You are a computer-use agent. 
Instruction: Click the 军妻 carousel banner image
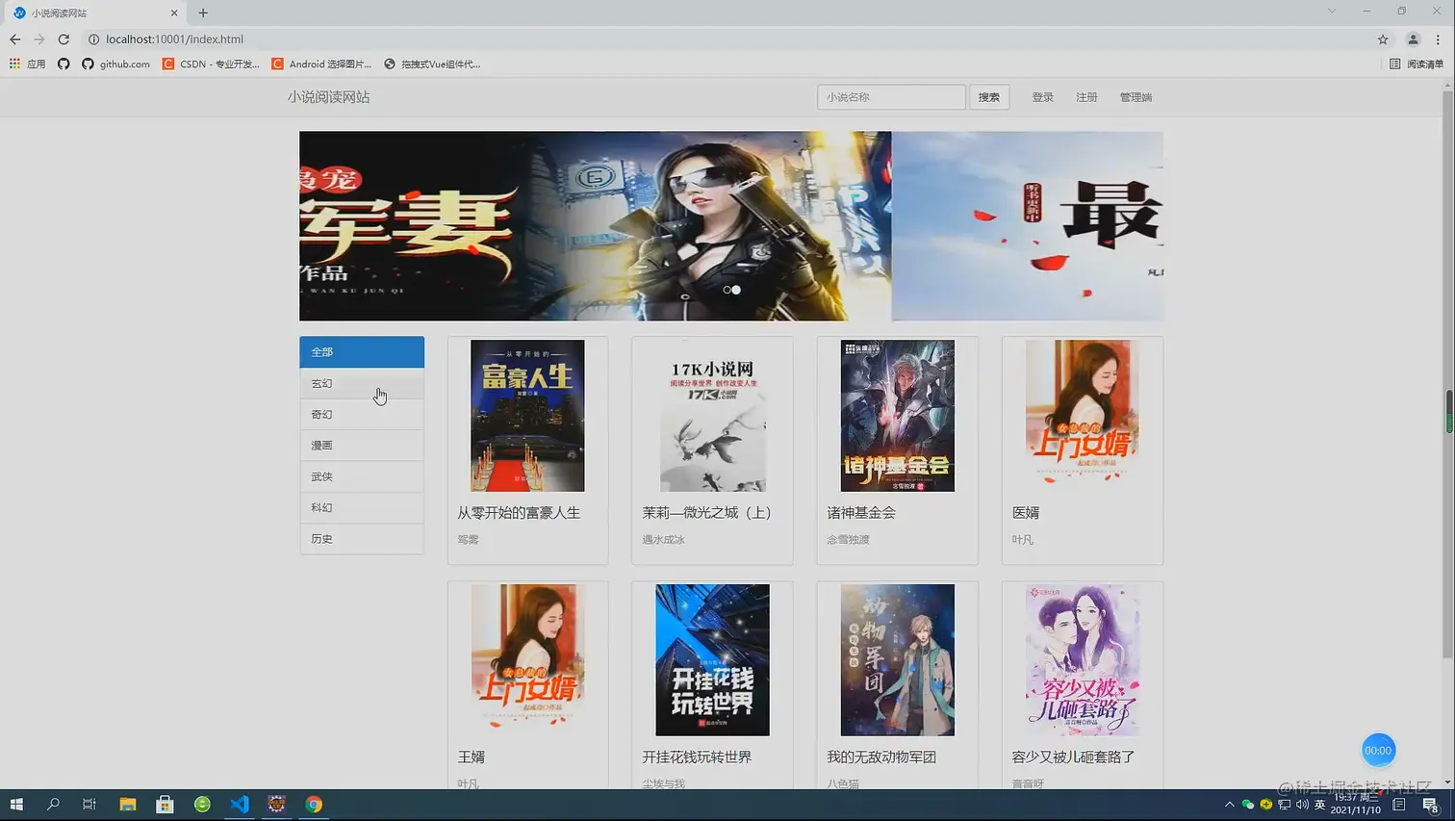pyautogui.click(x=595, y=226)
